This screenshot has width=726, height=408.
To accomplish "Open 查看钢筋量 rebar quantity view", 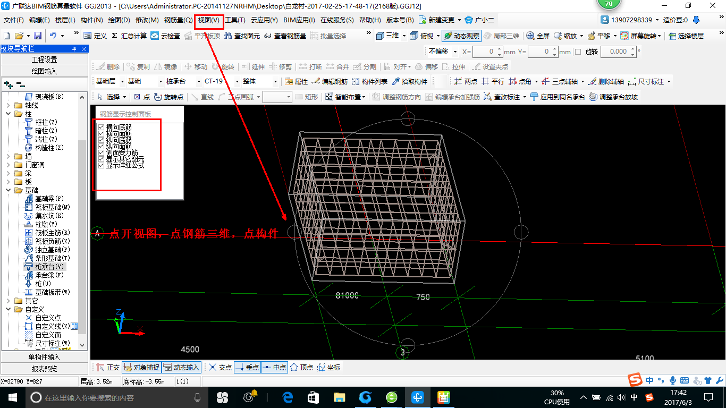I will [285, 36].
